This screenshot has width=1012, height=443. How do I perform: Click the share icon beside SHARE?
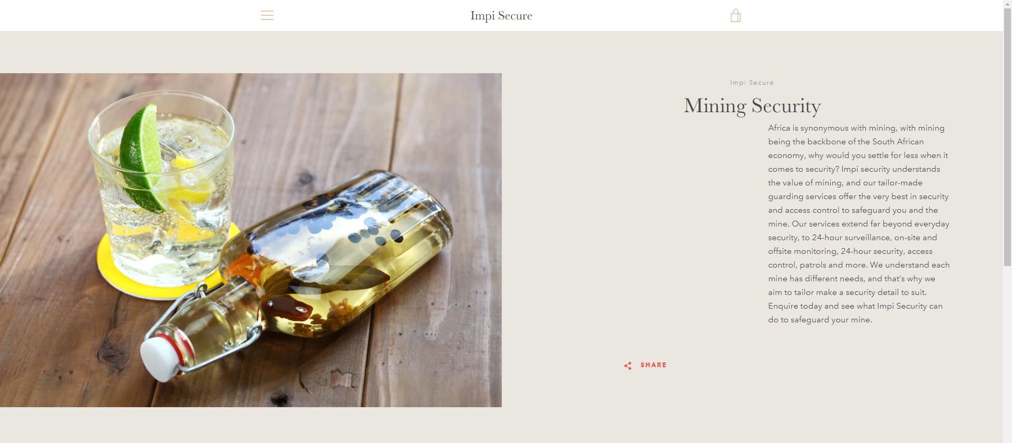tap(628, 366)
